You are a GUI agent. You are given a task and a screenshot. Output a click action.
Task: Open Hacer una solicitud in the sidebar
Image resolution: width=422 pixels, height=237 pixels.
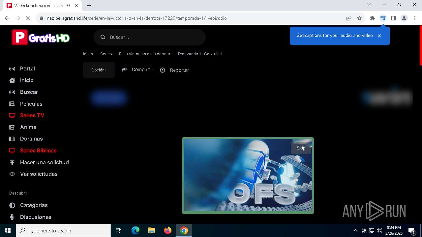click(x=45, y=162)
